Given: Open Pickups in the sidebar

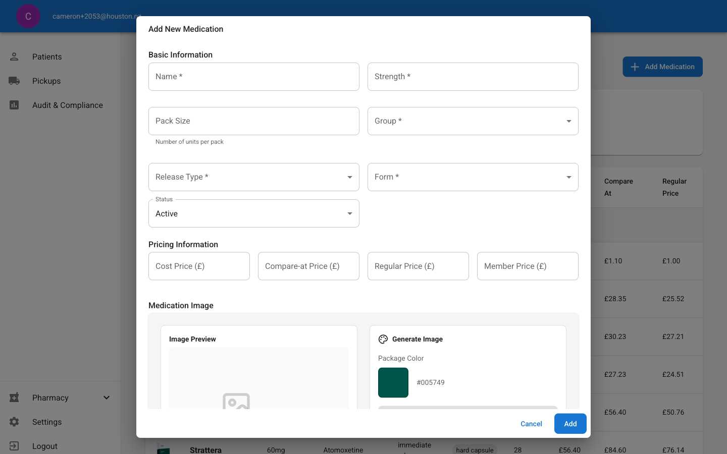Looking at the screenshot, I should coord(61,81).
